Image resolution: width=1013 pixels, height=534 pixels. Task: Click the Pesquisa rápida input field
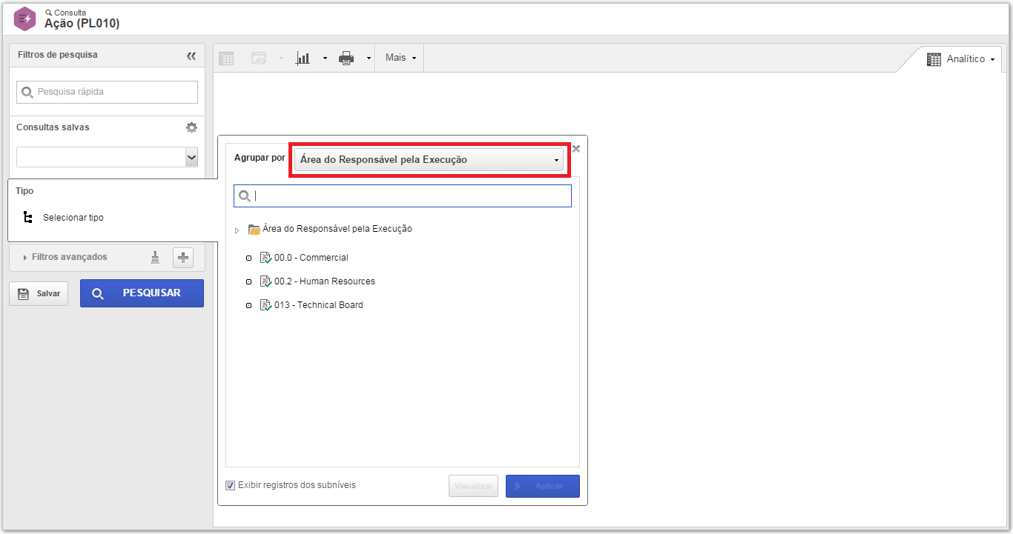coord(107,93)
